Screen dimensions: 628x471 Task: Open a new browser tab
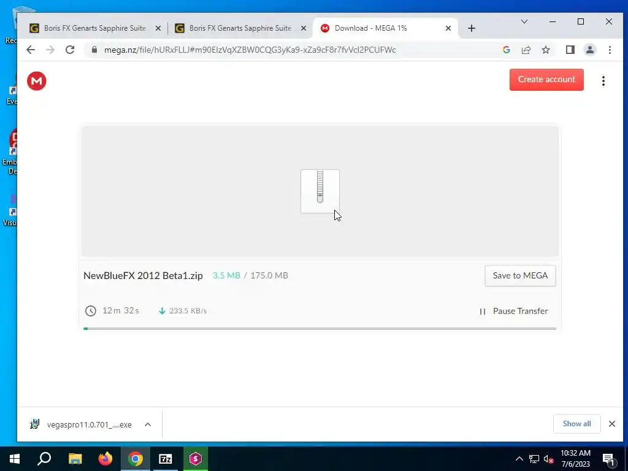click(472, 28)
